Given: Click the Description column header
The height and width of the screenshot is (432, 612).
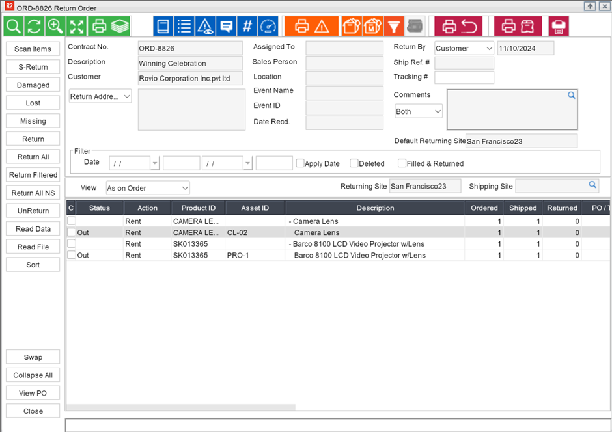Looking at the screenshot, I should pyautogui.click(x=375, y=208).
